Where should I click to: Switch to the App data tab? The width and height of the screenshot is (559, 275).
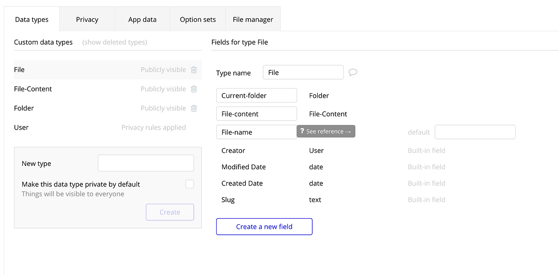click(x=142, y=19)
